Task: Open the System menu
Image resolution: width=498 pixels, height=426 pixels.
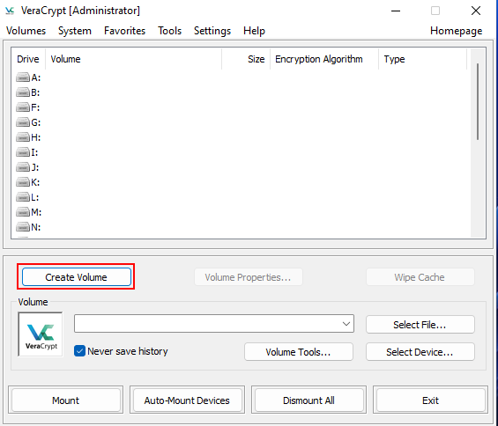Action: 75,31
